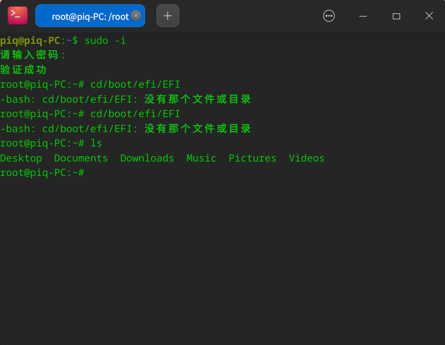Screen dimensions: 445x345
Task: Open a new terminal tab with the plus button
Action: (167, 16)
